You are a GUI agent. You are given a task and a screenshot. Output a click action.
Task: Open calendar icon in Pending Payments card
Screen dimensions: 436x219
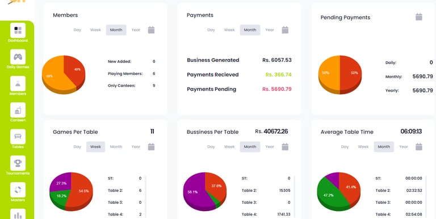pyautogui.click(x=419, y=17)
